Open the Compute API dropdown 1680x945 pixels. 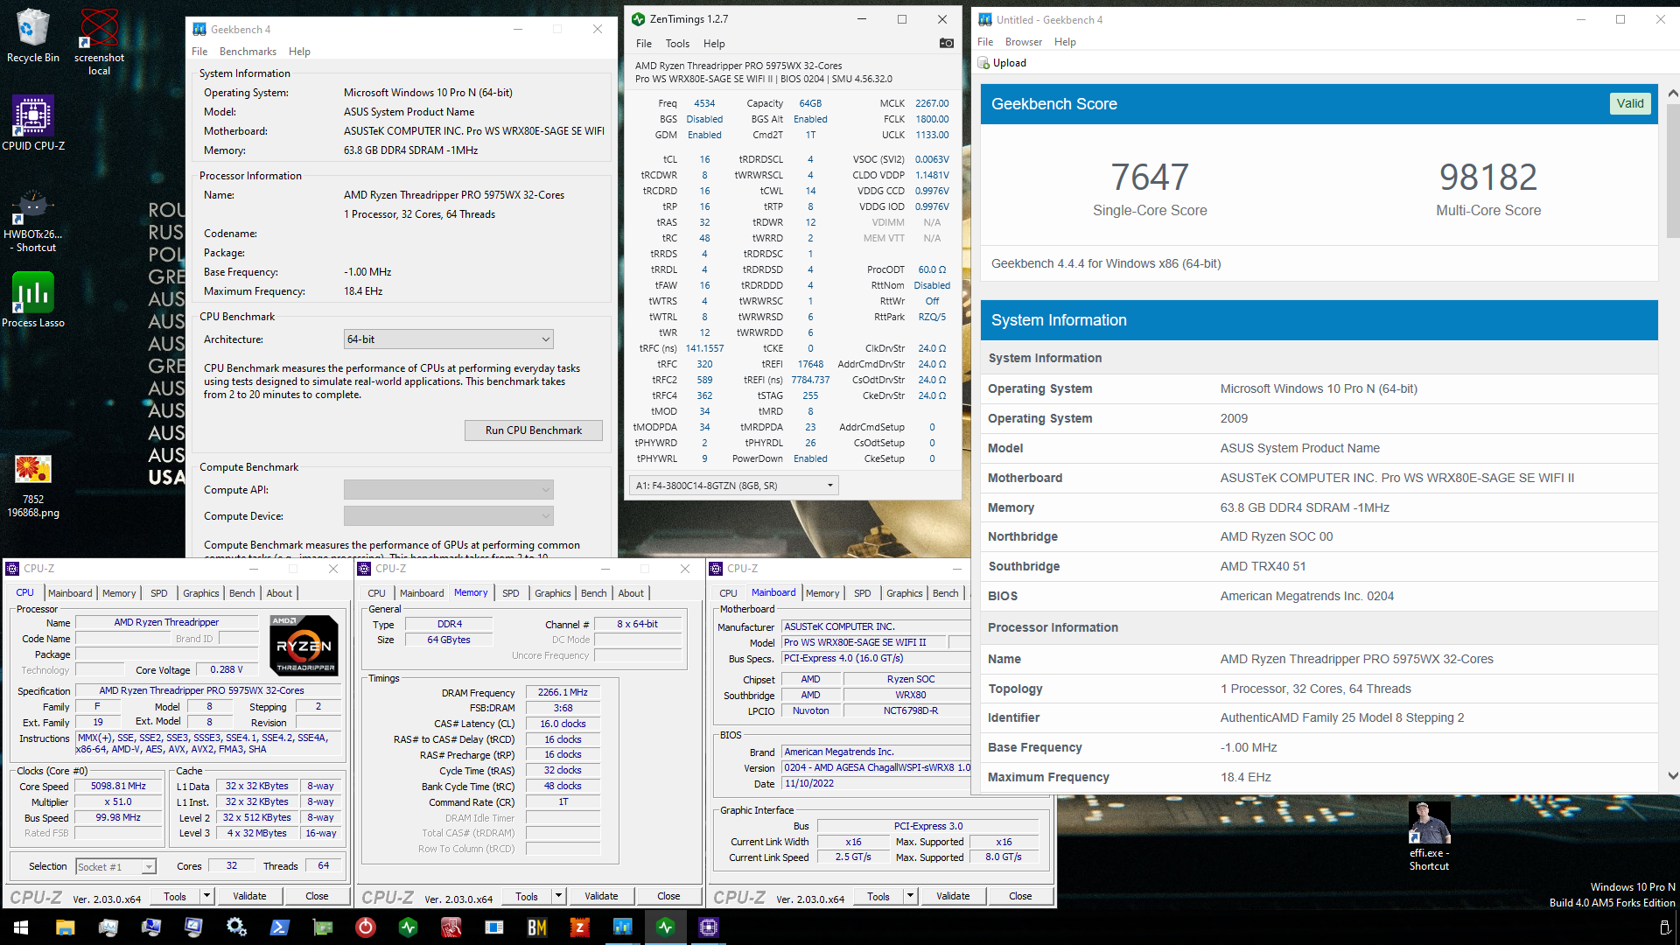pos(448,490)
